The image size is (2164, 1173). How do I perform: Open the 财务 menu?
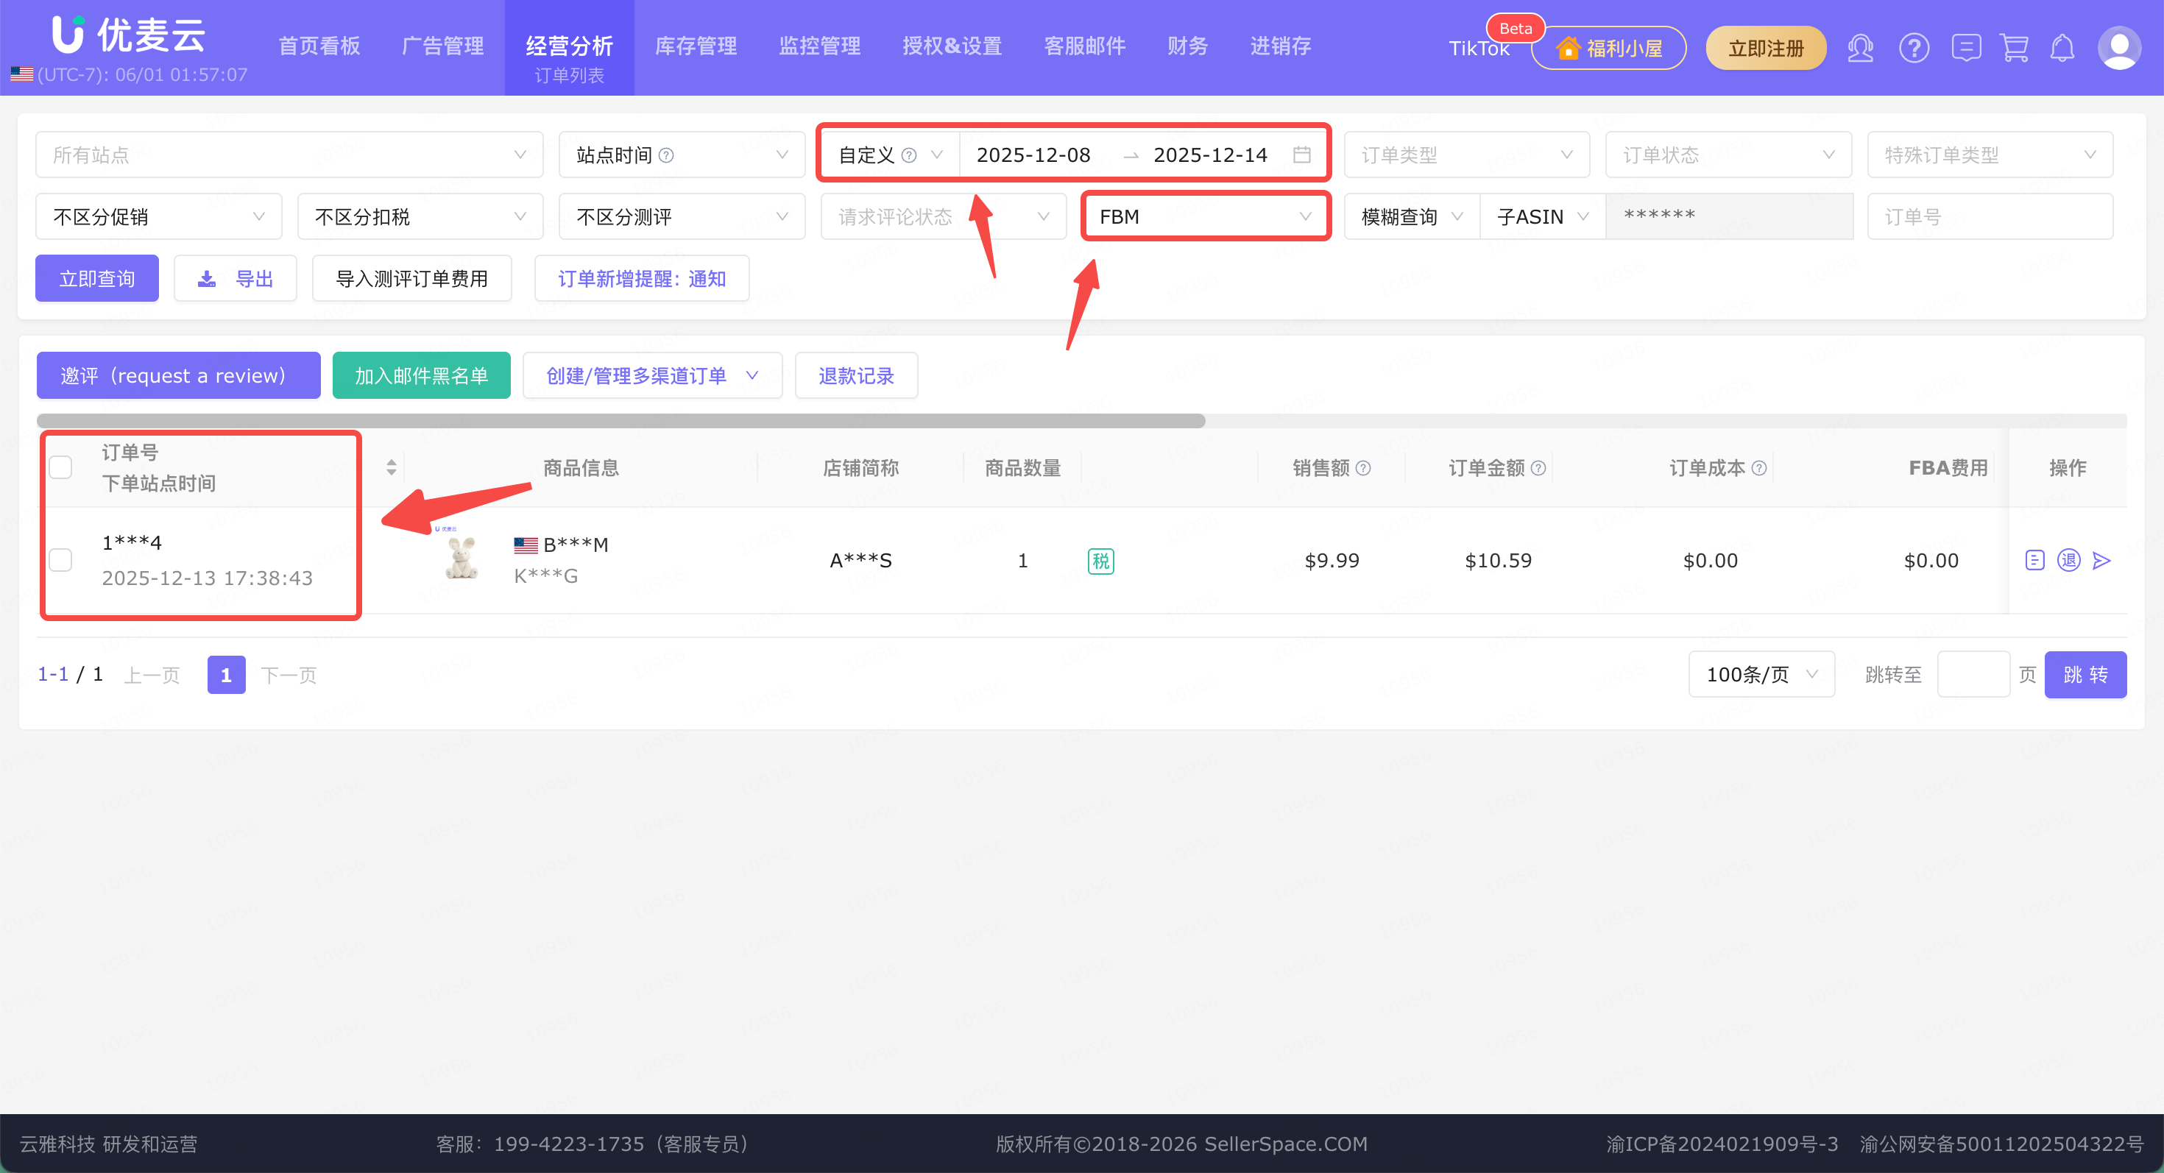(1188, 46)
